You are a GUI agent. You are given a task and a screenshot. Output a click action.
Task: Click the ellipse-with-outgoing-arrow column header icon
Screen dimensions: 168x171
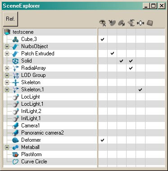122,23
